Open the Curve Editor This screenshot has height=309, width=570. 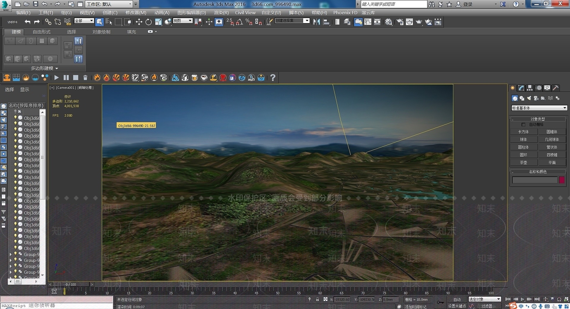[368, 22]
